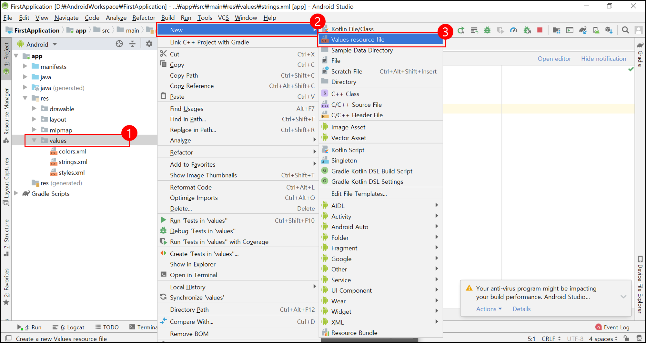Open the Layout Captures side tab
The image size is (646, 343).
[6, 182]
